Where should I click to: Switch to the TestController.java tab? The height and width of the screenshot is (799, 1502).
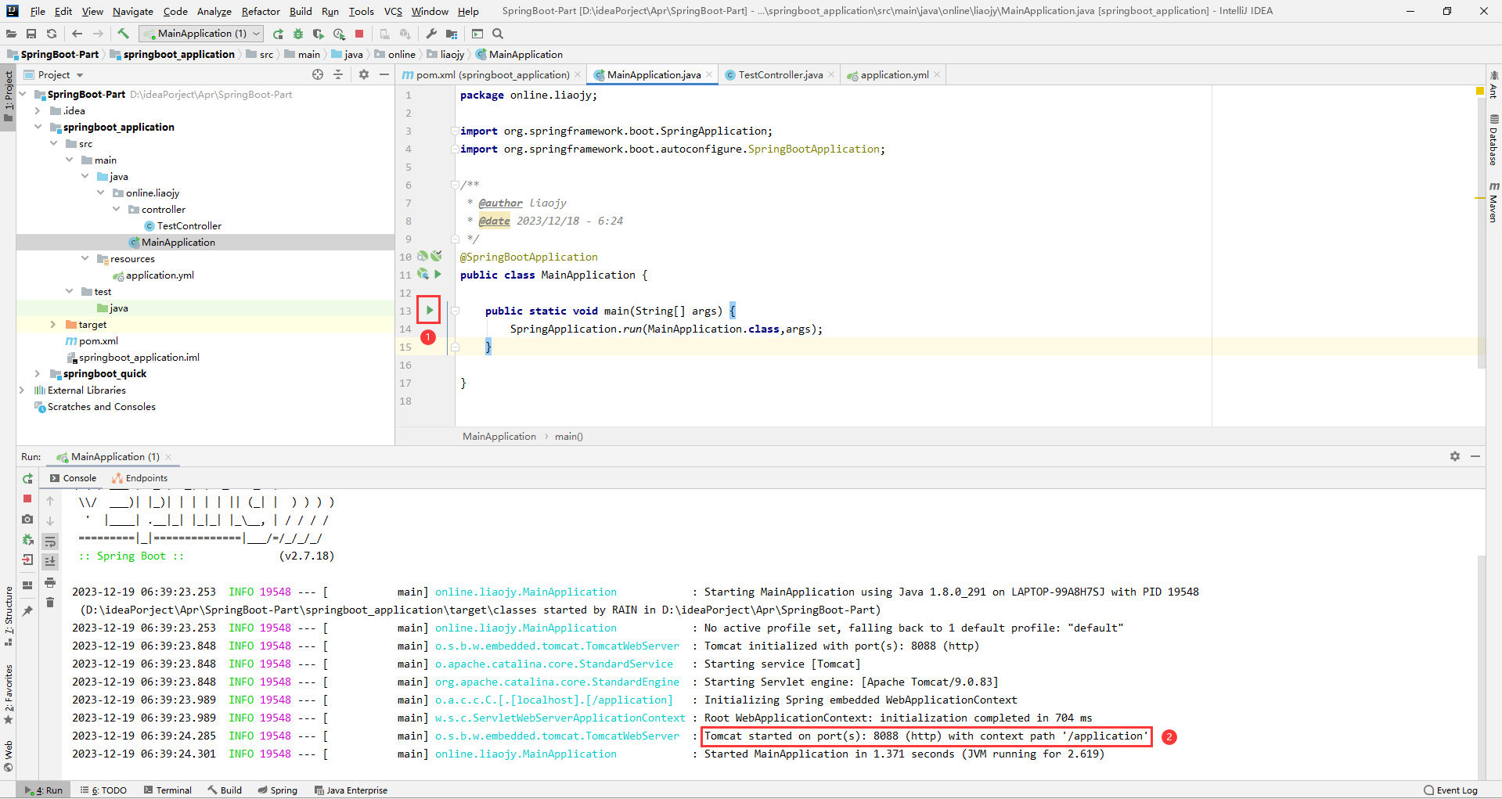pyautogui.click(x=780, y=75)
